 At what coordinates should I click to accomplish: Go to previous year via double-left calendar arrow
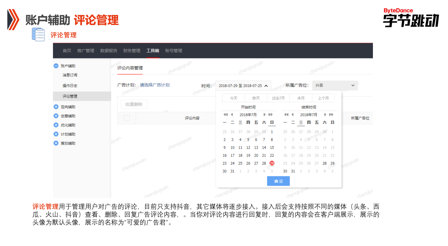pyautogui.click(x=225, y=114)
